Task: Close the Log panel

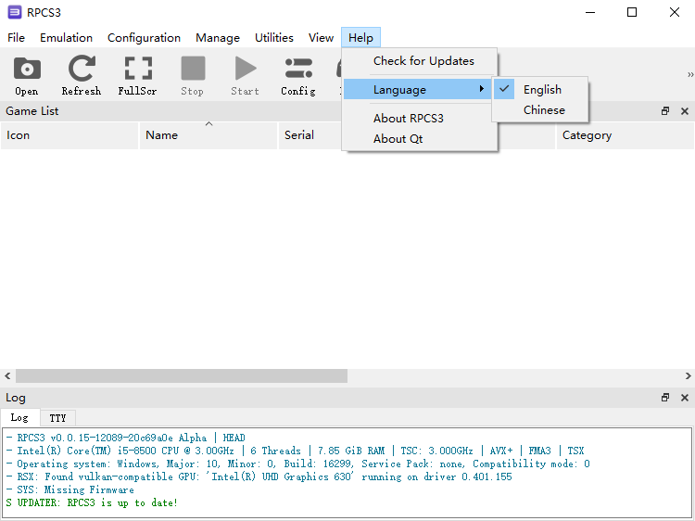Action: point(685,398)
